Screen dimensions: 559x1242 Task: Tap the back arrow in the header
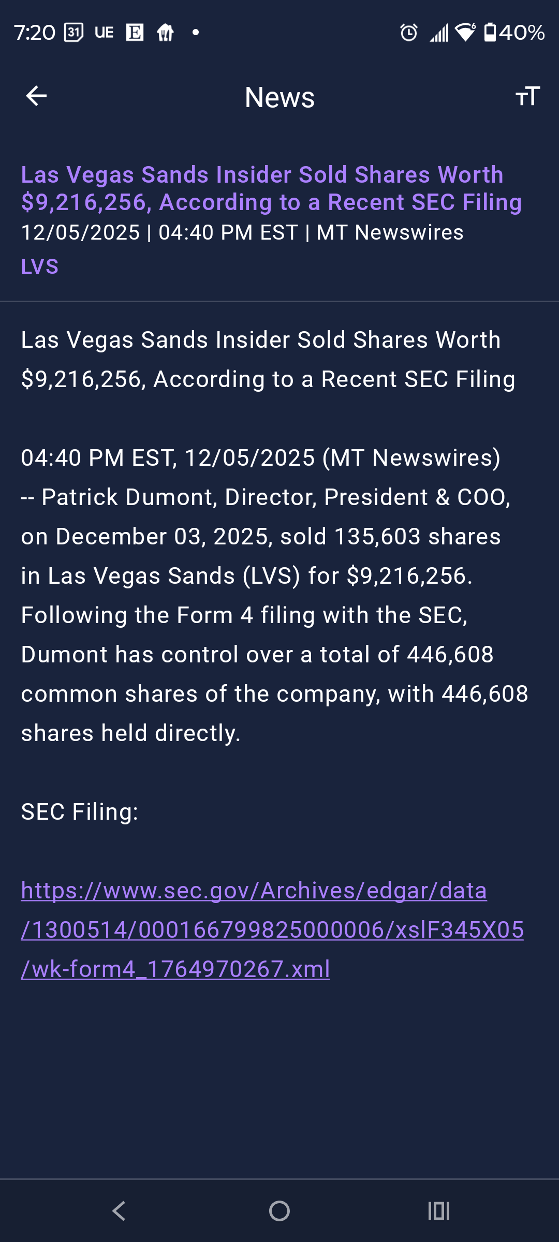[36, 96]
